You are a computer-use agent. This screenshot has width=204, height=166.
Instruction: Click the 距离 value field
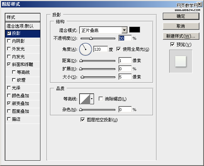pyautogui.click(x=125, y=61)
